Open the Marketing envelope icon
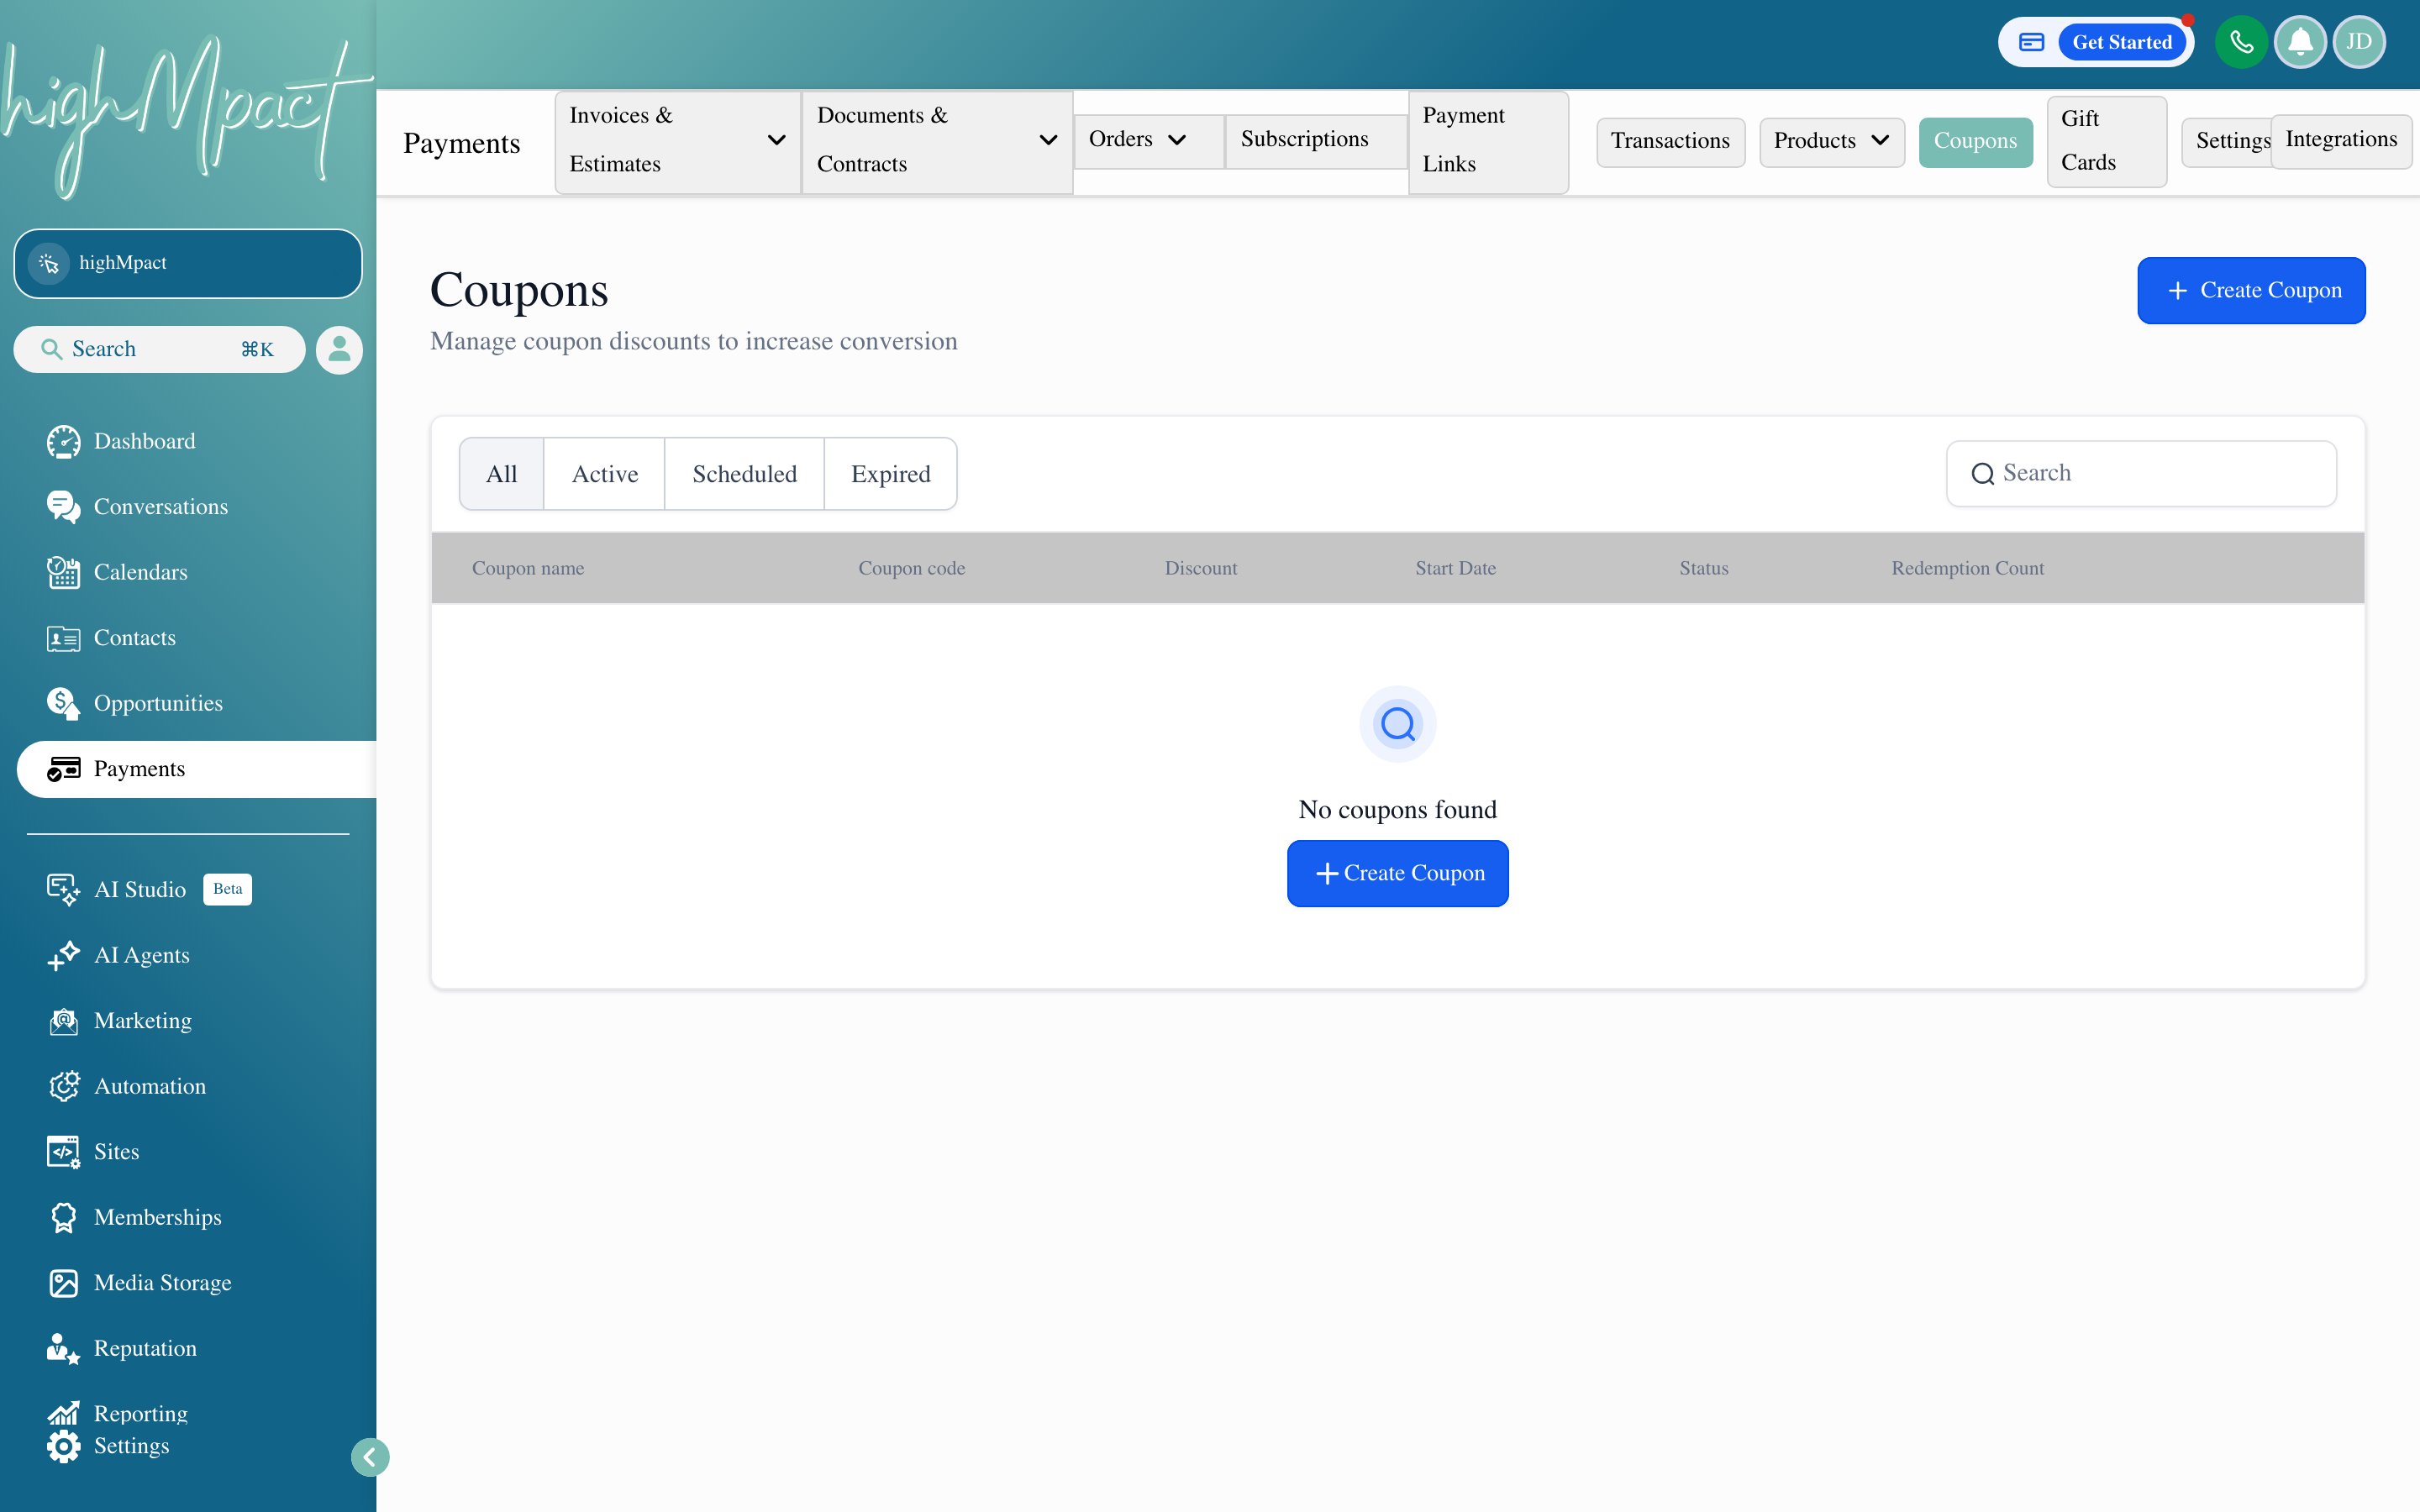The image size is (2420, 1512). [x=63, y=1021]
